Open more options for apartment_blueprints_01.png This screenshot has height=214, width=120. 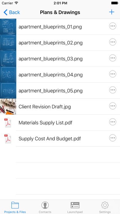(x=113, y=26)
